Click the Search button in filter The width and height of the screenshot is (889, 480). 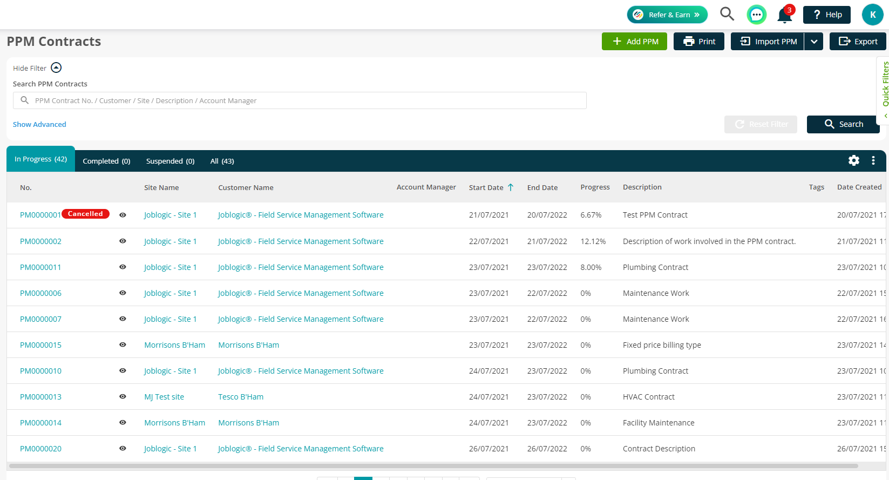843,124
